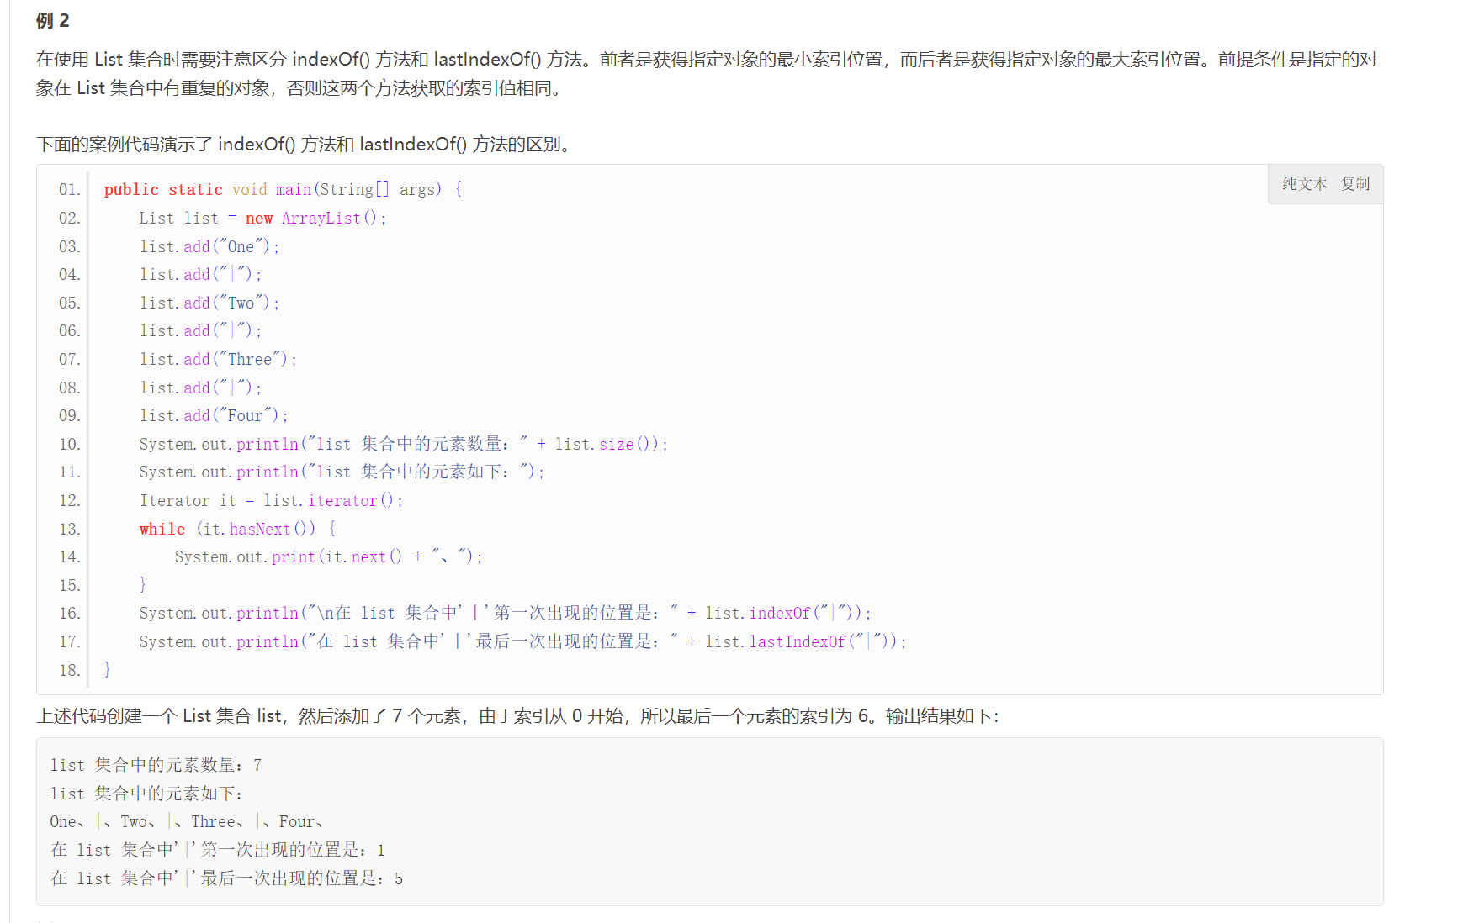Click code line list.add("Three");
This screenshot has height=923, width=1463.
coord(219,360)
